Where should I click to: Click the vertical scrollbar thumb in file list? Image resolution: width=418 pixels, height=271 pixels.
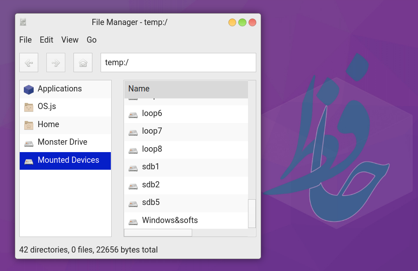252,213
